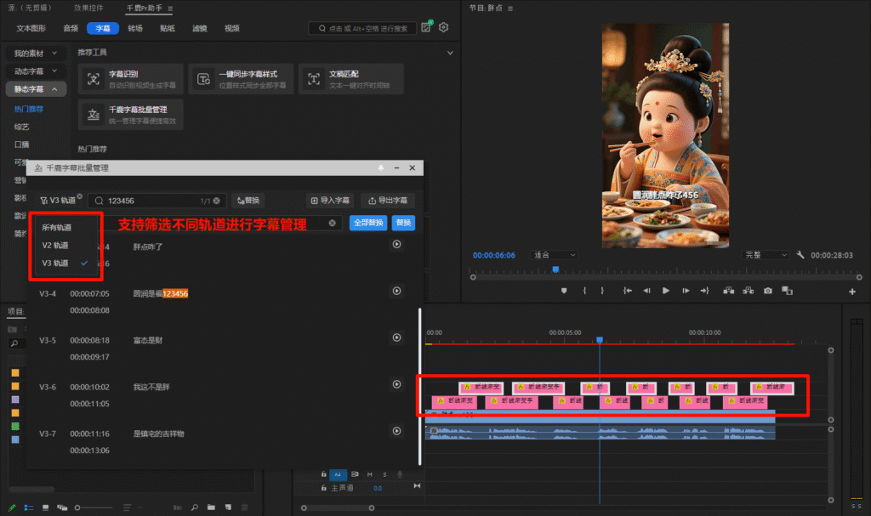The width and height of the screenshot is (871, 516).
Task: Open the 完整 playback resolution dropdown
Action: coord(766,255)
